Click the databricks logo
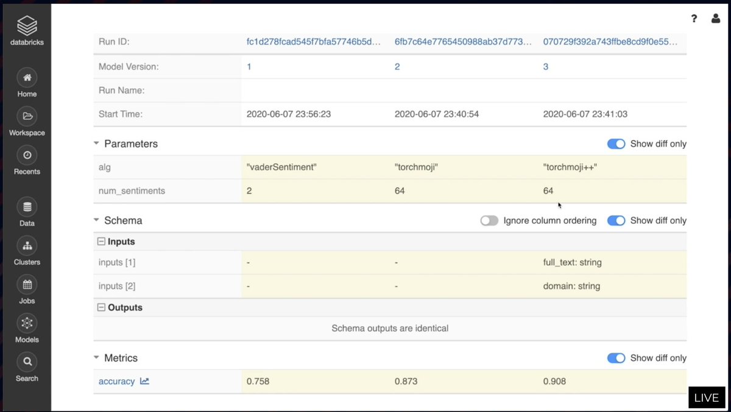Viewport: 731px width, 412px height. (26, 26)
